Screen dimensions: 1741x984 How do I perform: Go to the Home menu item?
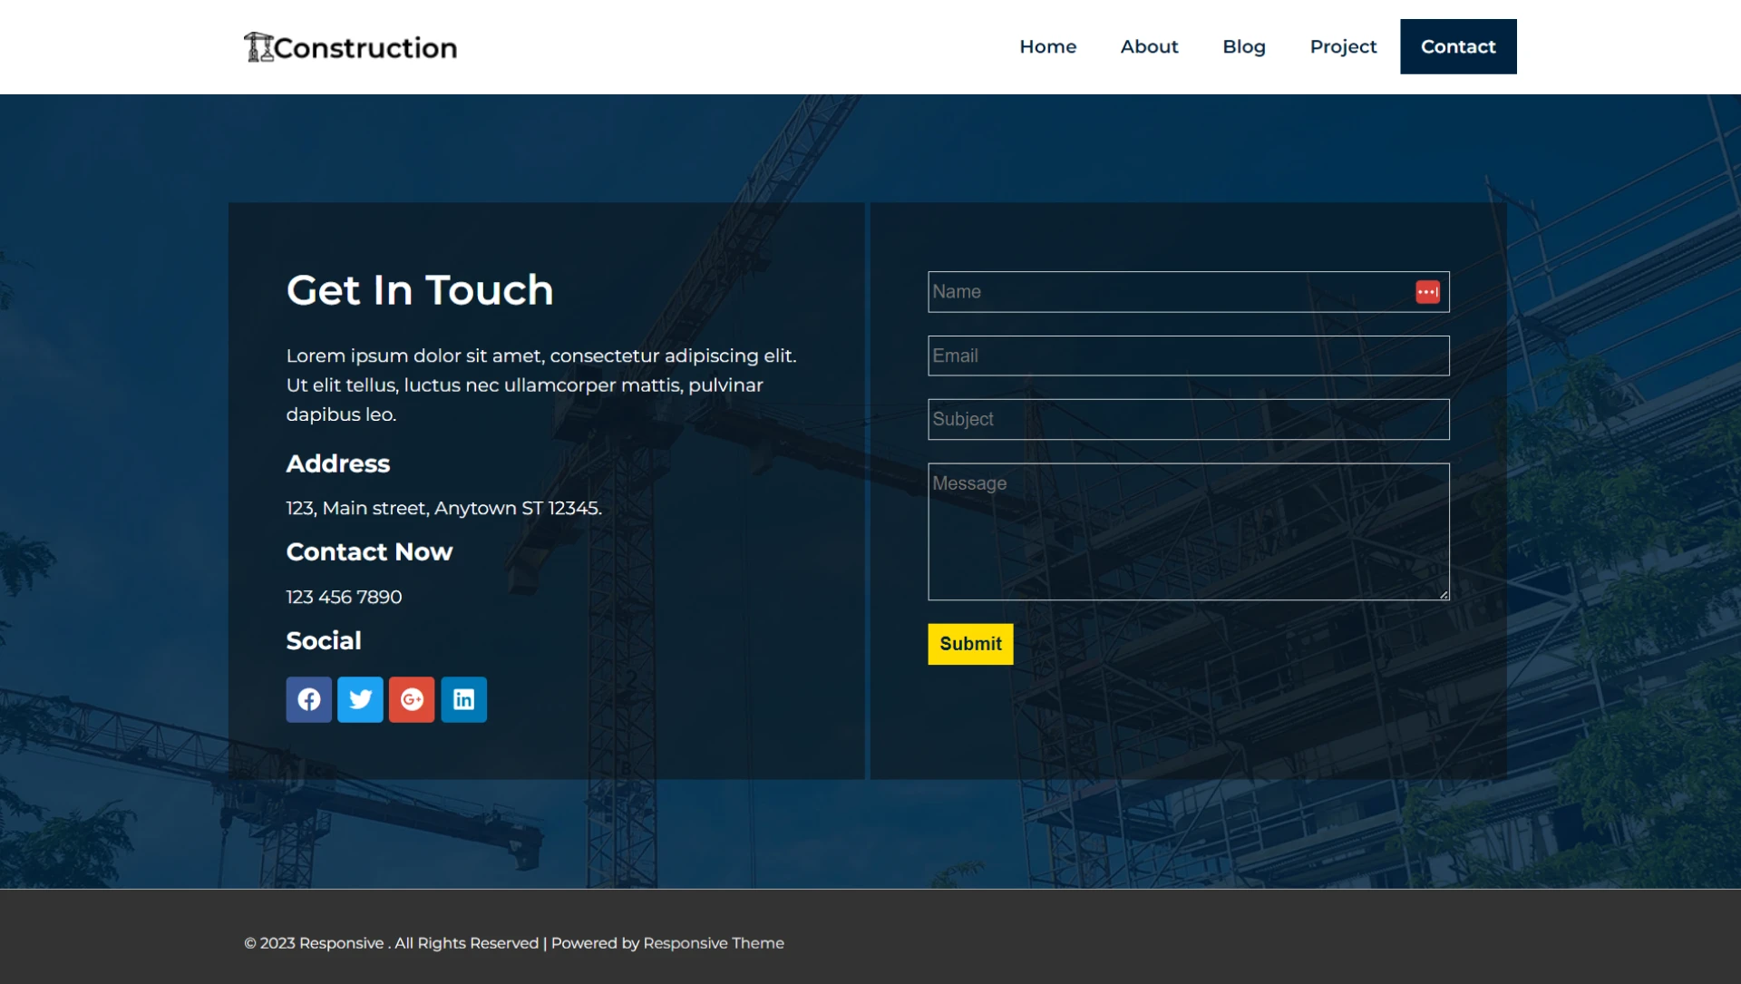pyautogui.click(x=1047, y=46)
